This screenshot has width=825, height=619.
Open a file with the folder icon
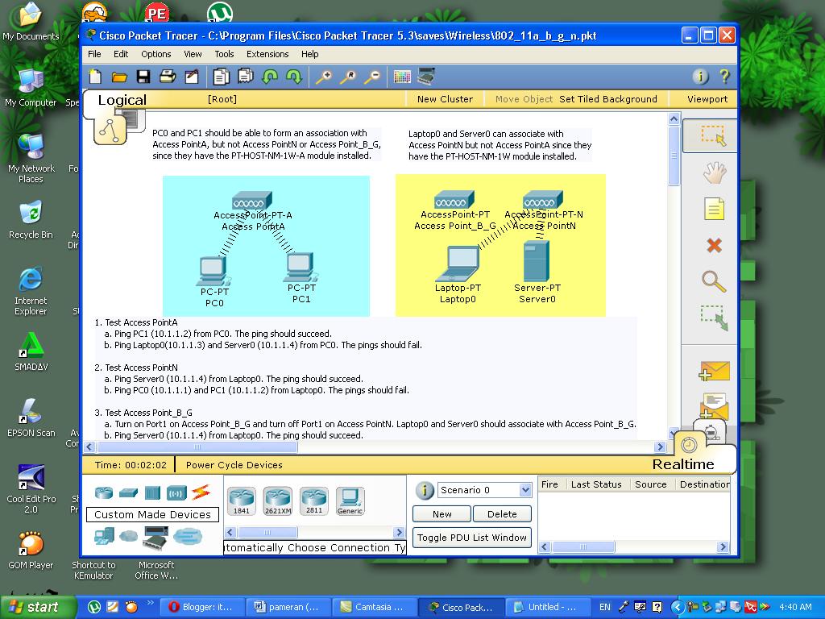pos(119,77)
